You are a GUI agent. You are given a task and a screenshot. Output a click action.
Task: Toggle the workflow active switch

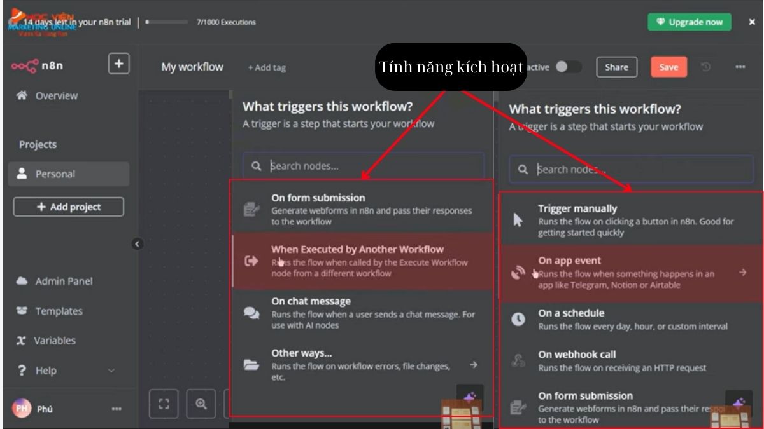coord(567,67)
